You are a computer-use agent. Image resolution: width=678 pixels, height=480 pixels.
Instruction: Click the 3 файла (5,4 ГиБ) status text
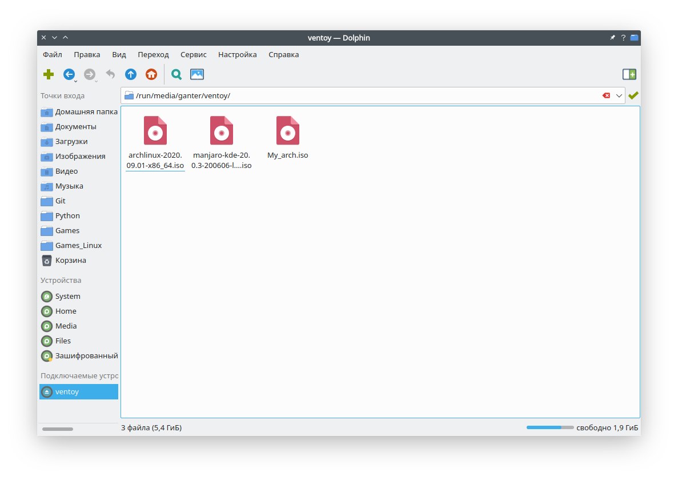(151, 427)
